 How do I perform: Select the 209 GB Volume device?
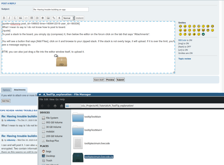point(54,136)
